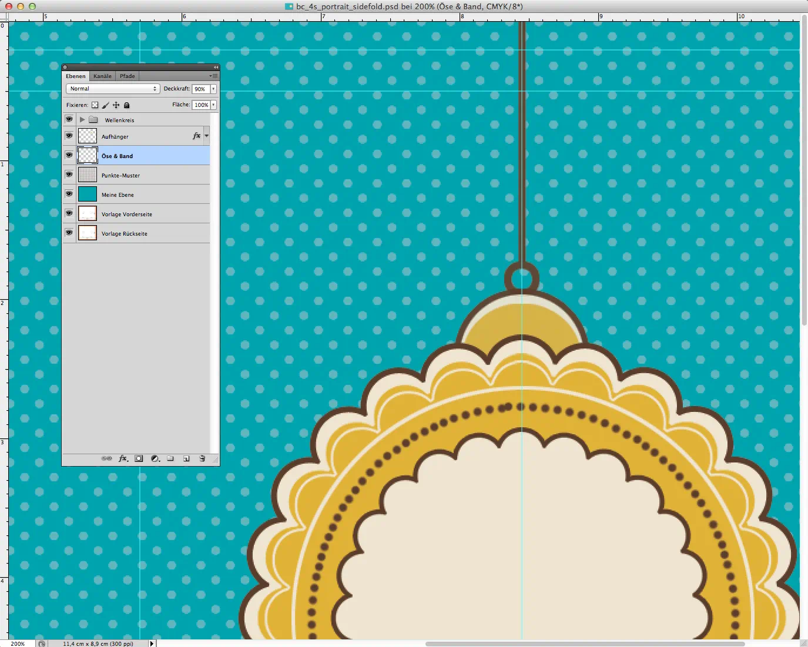This screenshot has height=647, width=808.
Task: Create a new layer
Action: click(x=186, y=458)
